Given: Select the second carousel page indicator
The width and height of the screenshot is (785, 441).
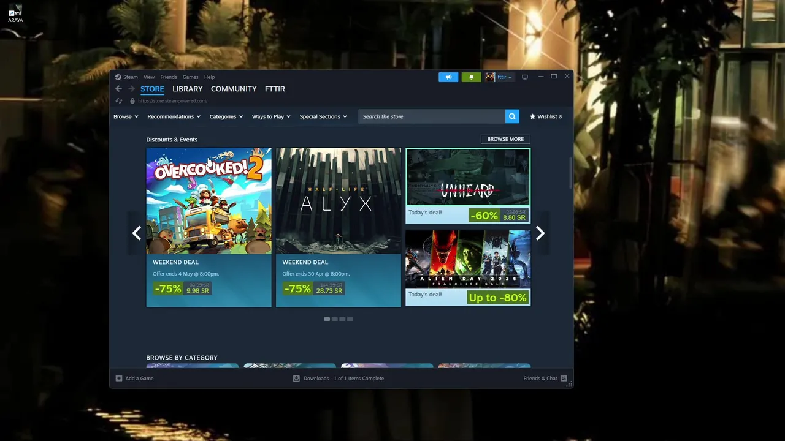Looking at the screenshot, I should [x=334, y=319].
